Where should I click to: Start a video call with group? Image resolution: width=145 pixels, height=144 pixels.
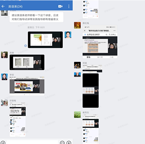[60, 6]
